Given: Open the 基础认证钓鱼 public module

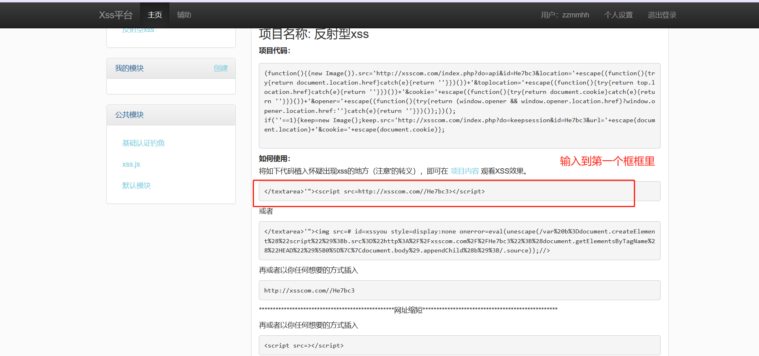Looking at the screenshot, I should coord(143,143).
